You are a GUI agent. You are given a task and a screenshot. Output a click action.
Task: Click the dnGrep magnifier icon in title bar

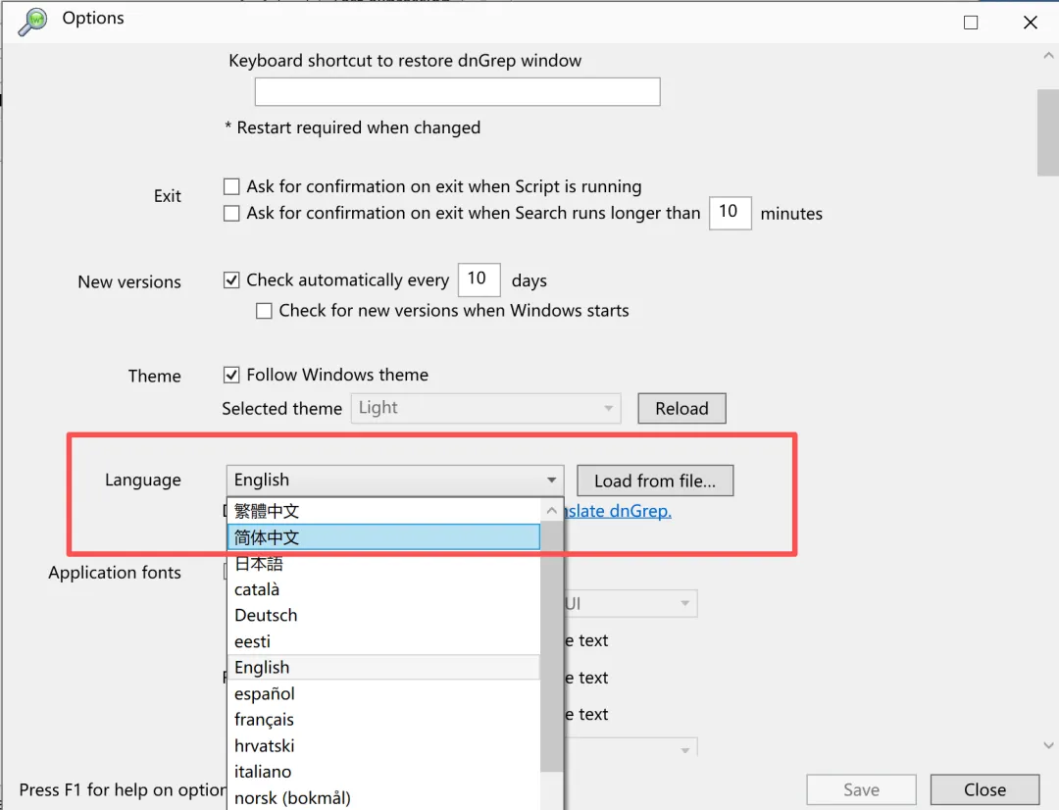32,21
